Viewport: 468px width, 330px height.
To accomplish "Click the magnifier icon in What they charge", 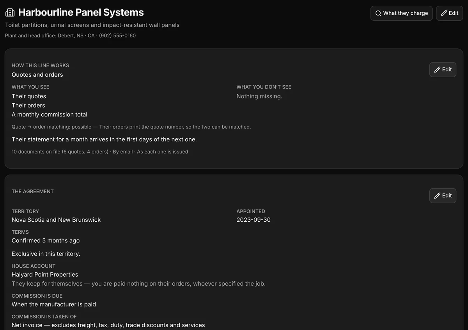I will point(378,13).
